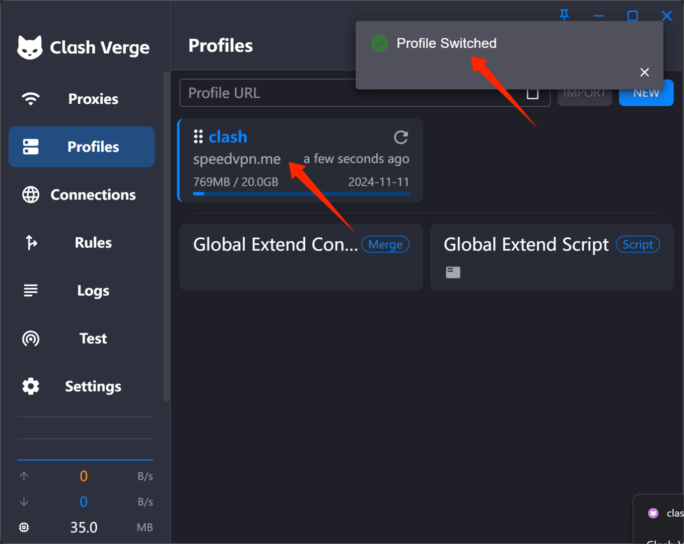Select the clash profile card

point(301,160)
